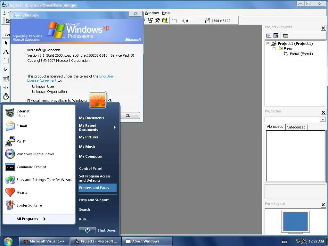This screenshot has width=328, height=246.
Task: Open the Properties object dropdown
Action: (x=323, y=120)
